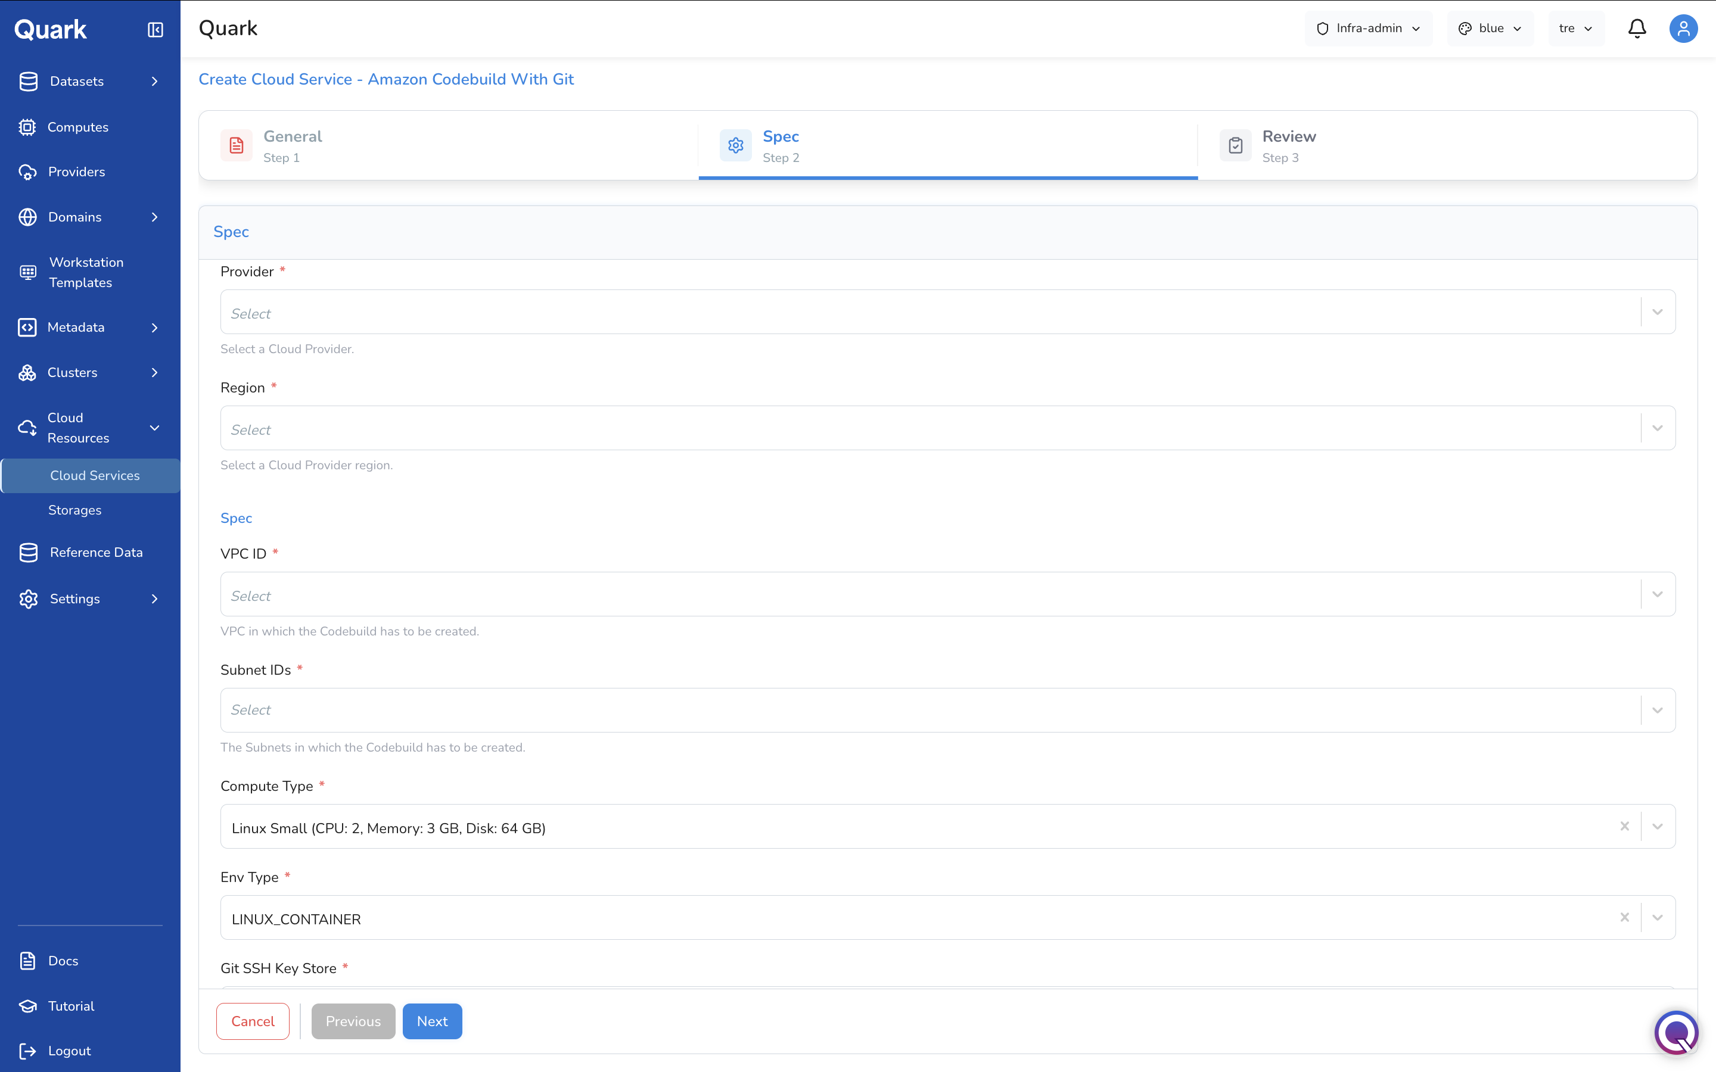This screenshot has width=1716, height=1072.
Task: Clear the Compute Type selection
Action: [1624, 826]
